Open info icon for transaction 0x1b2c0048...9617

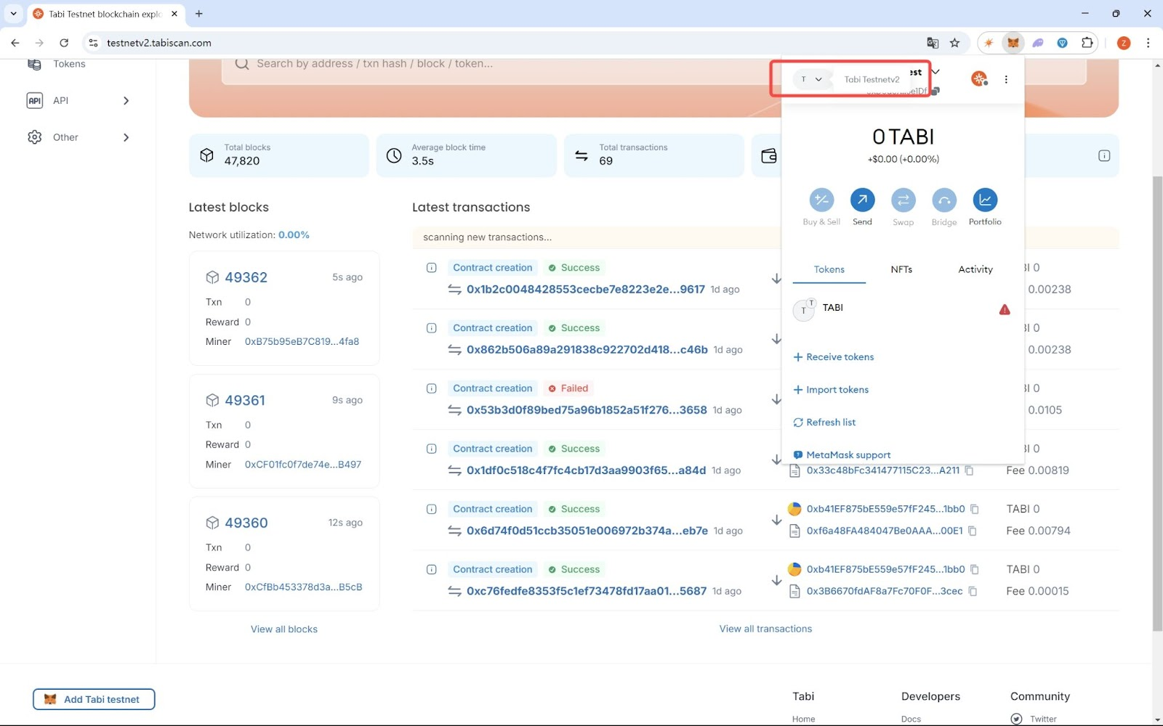pos(431,268)
